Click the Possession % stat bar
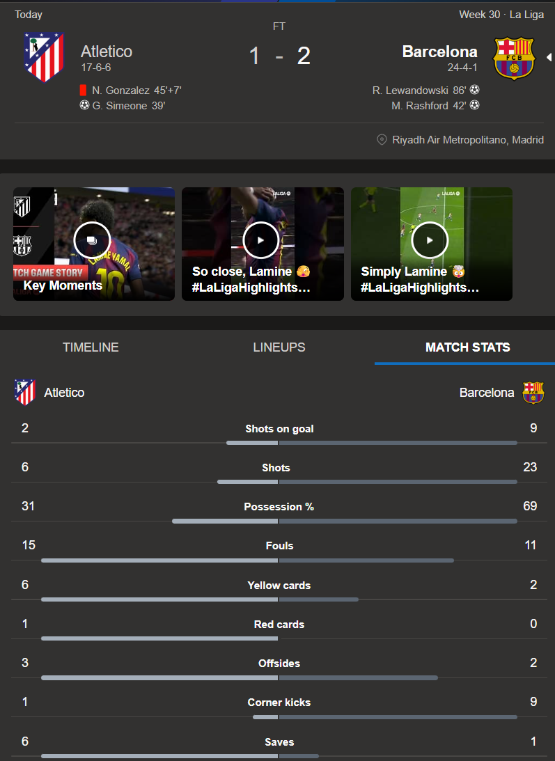Screen dimensions: 555x761 pos(279,521)
